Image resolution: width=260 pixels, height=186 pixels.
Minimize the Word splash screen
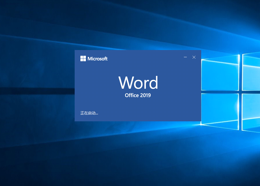tap(185, 57)
